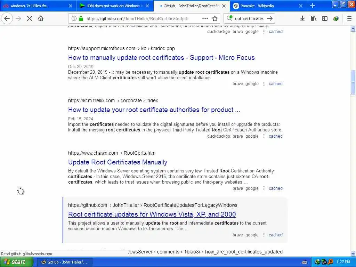Open the downloads panel
The image size is (356, 267).
coord(302,19)
